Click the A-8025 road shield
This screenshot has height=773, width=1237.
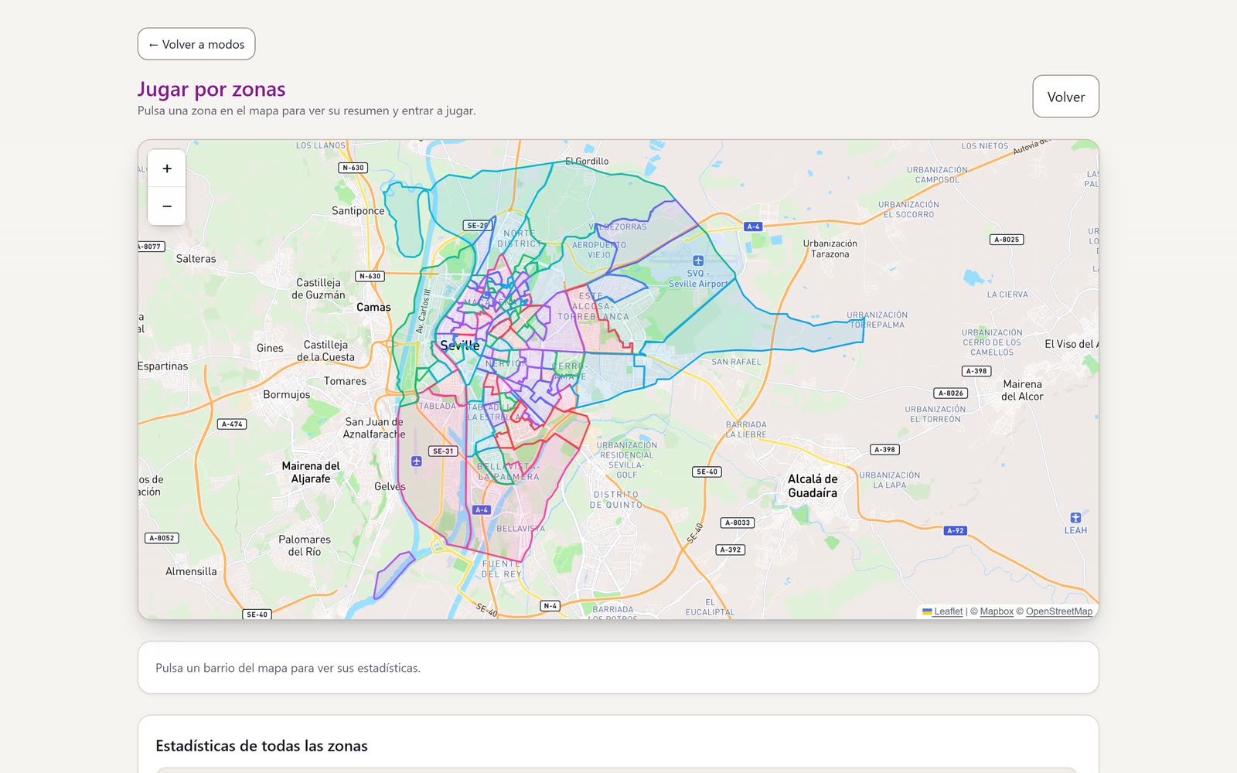[x=1007, y=240]
